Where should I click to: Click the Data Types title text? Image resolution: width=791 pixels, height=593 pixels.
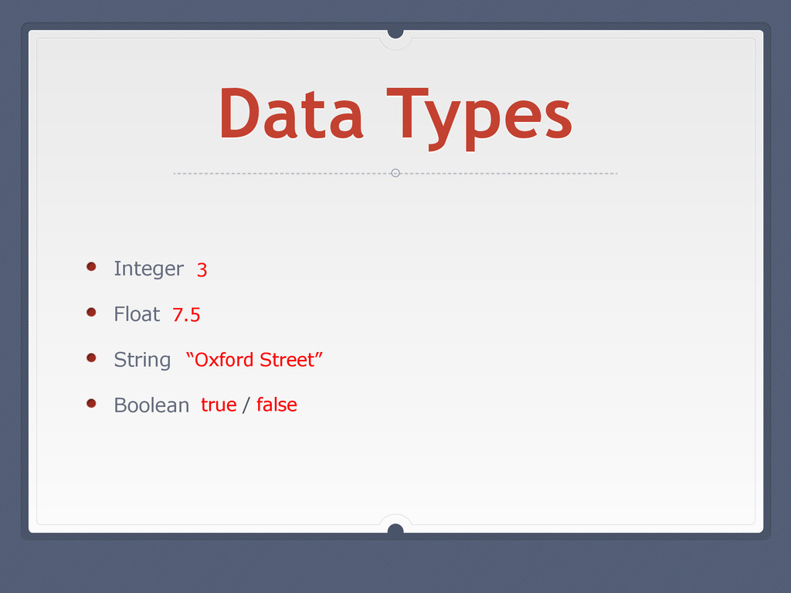395,118
